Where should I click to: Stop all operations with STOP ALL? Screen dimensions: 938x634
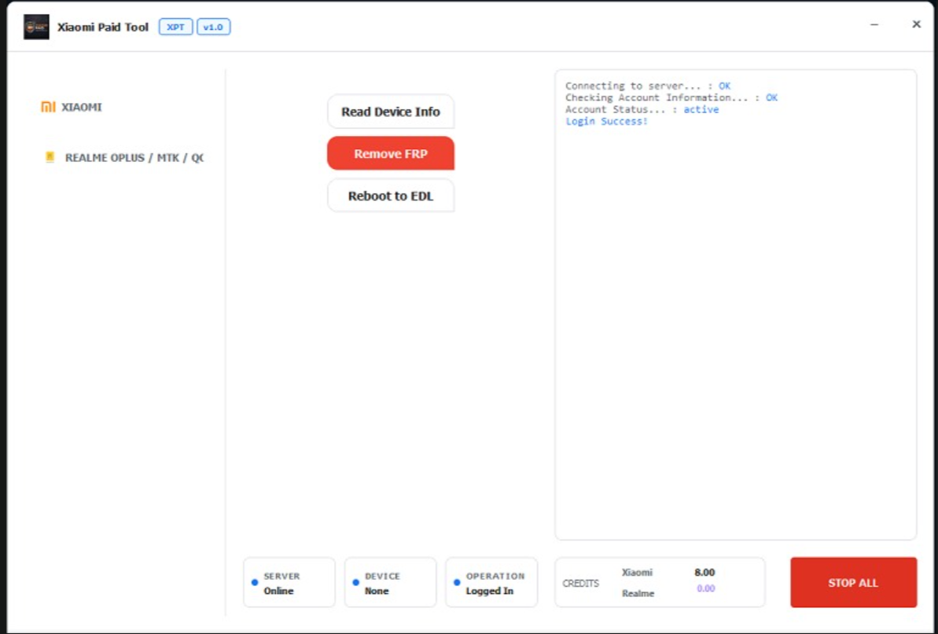click(853, 583)
